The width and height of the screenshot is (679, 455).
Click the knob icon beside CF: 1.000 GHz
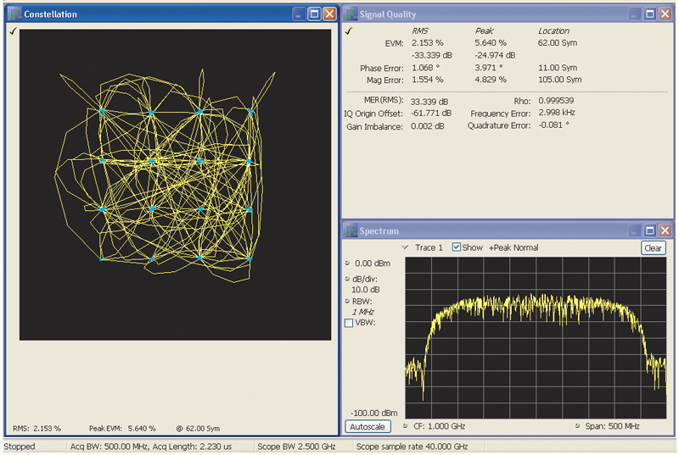406,425
